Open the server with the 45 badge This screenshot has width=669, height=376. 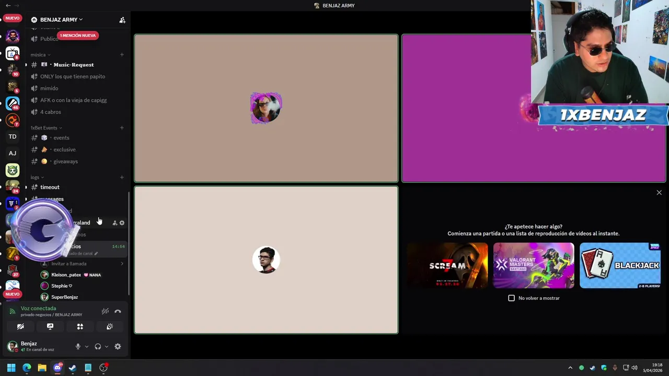pyautogui.click(x=13, y=103)
